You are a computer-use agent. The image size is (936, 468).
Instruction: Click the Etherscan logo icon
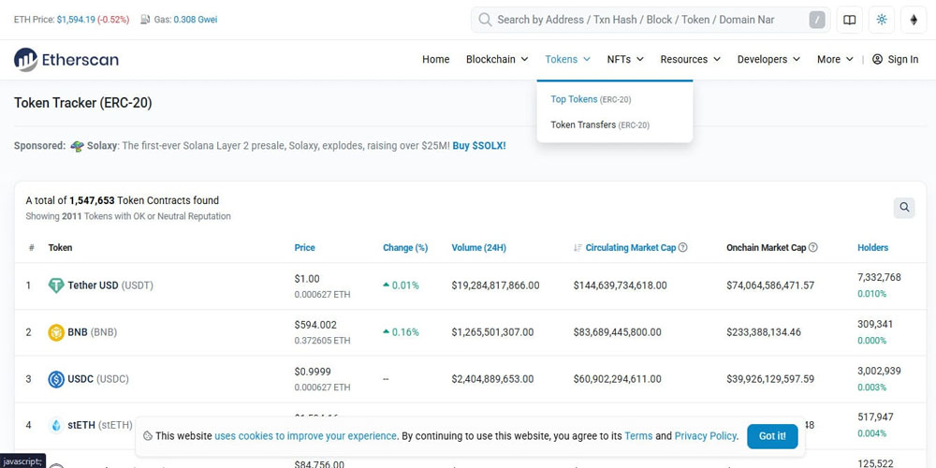pos(25,60)
